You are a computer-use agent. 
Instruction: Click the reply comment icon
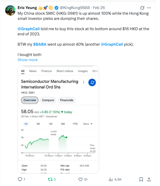(20, 179)
